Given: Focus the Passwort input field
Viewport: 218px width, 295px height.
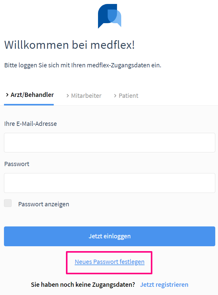Looking at the screenshot, I should tap(110, 183).
